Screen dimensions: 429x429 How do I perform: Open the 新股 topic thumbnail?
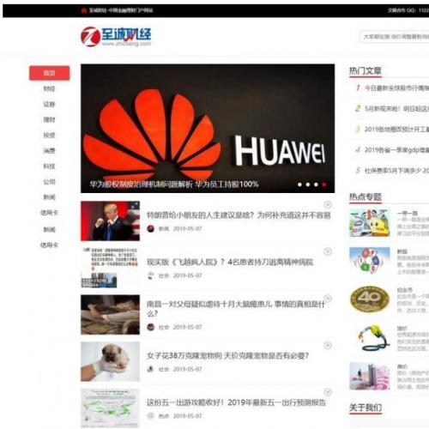[x=370, y=261]
